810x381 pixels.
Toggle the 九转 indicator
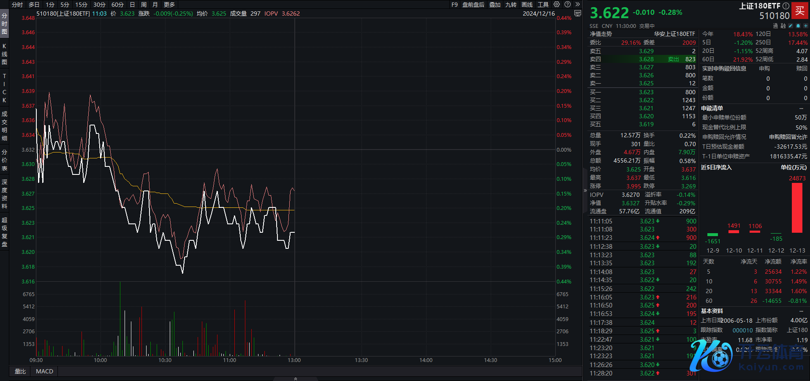pyautogui.click(x=511, y=5)
